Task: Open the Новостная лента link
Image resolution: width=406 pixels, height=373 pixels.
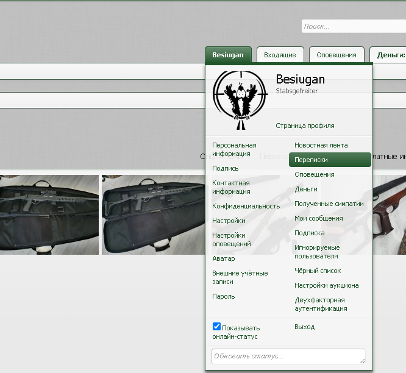Action: [x=321, y=145]
